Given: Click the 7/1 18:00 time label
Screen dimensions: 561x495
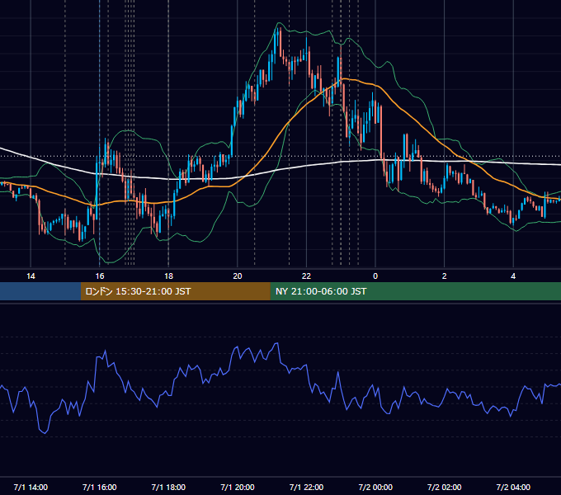Looking at the screenshot, I should click(x=168, y=487).
